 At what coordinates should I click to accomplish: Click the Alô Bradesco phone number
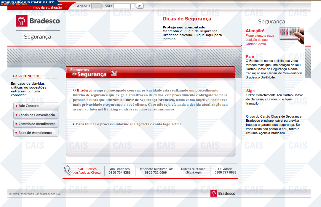point(119,172)
